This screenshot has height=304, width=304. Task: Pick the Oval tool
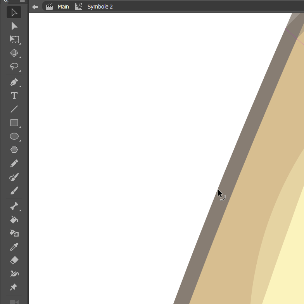[14, 136]
